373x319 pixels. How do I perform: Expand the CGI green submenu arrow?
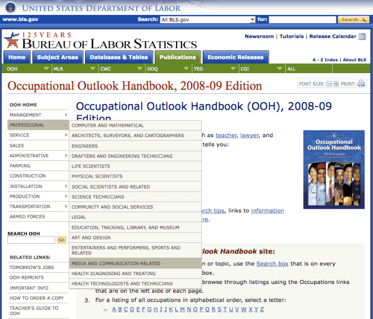[x=280, y=69]
